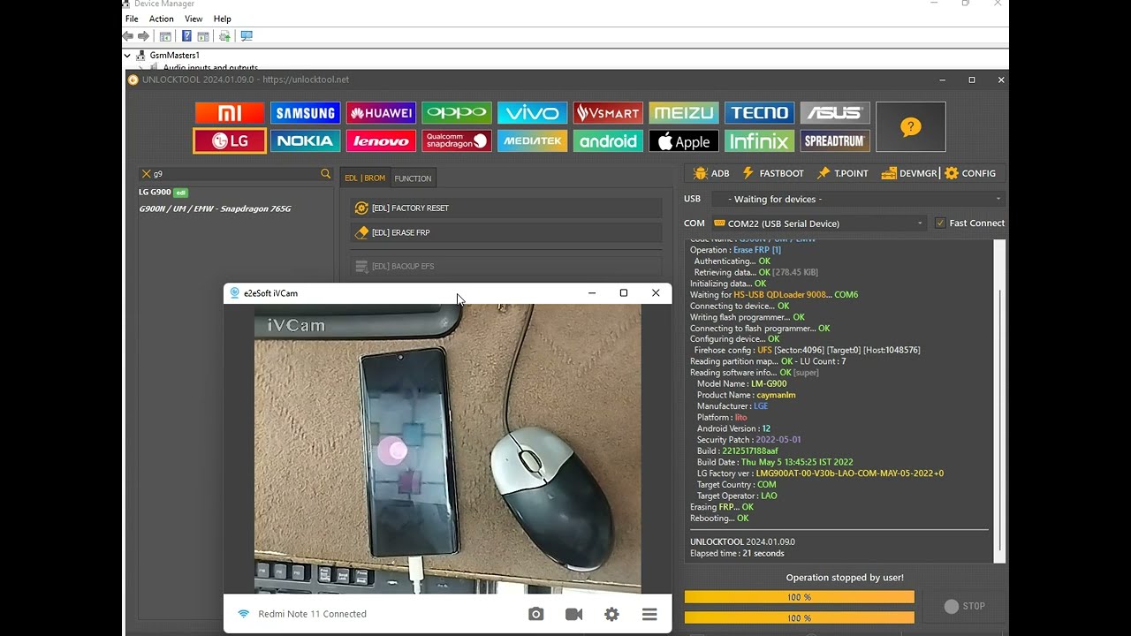Open Device Manager Action menu

click(162, 19)
